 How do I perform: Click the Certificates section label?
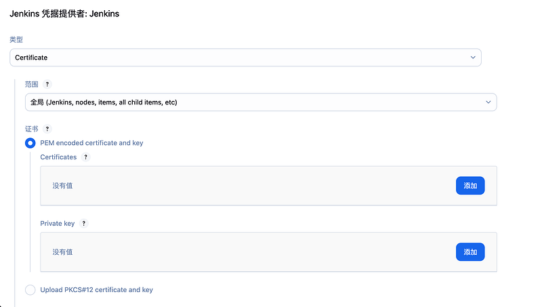click(58, 157)
